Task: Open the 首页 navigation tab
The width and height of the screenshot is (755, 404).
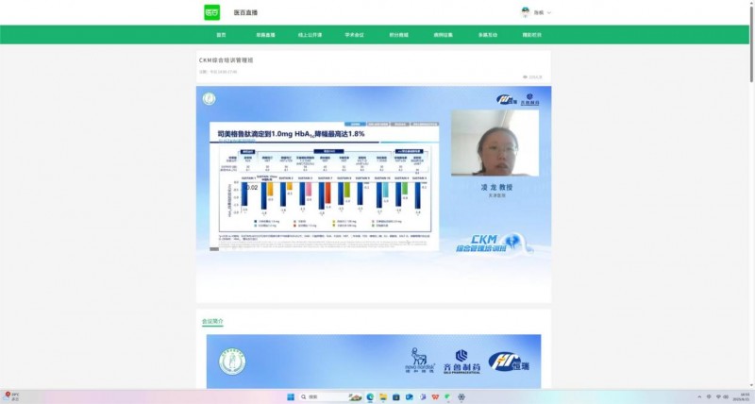Action: click(221, 35)
